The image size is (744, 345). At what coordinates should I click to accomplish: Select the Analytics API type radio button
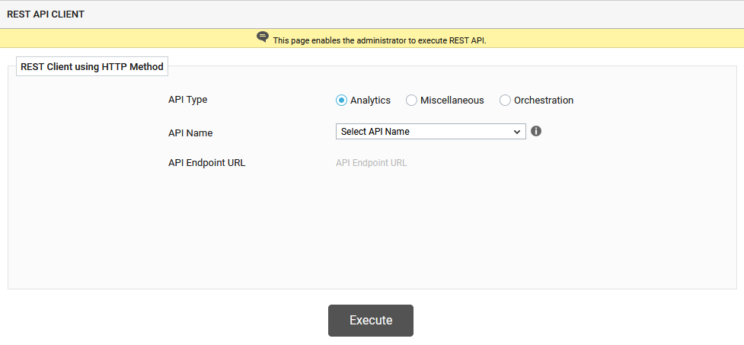[341, 100]
